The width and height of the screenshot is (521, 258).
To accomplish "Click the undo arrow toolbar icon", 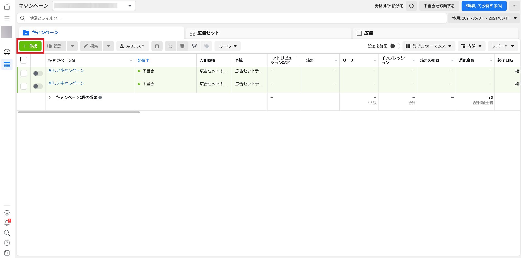I will [x=170, y=46].
